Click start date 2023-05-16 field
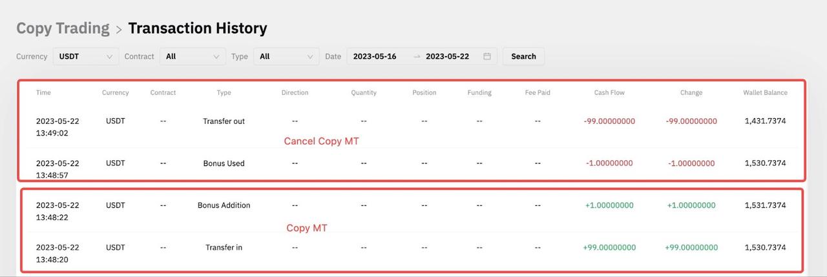Screen dimensions: 827x277 point(375,56)
